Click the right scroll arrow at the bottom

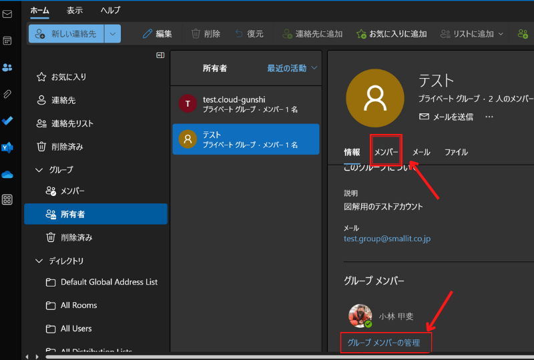point(37,357)
